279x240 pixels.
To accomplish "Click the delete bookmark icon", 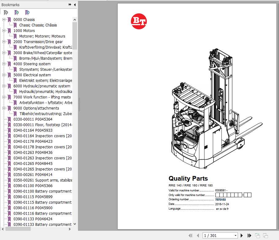I will coord(6,12).
